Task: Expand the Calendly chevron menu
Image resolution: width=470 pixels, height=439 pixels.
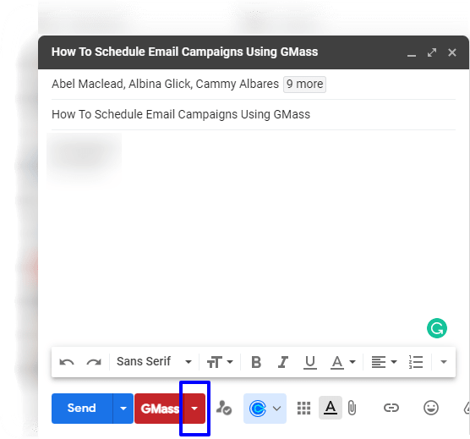Action: 277,409
